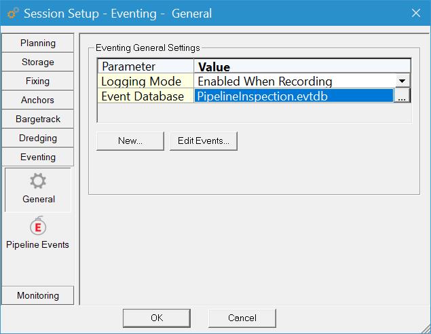Close the Session Setup dialog
The height and width of the screenshot is (334, 431).
click(x=415, y=13)
